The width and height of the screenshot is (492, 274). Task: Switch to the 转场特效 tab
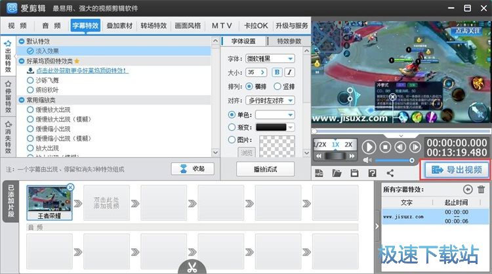coord(154,26)
